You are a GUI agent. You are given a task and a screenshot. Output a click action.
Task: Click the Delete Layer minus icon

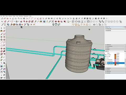tap(108, 51)
